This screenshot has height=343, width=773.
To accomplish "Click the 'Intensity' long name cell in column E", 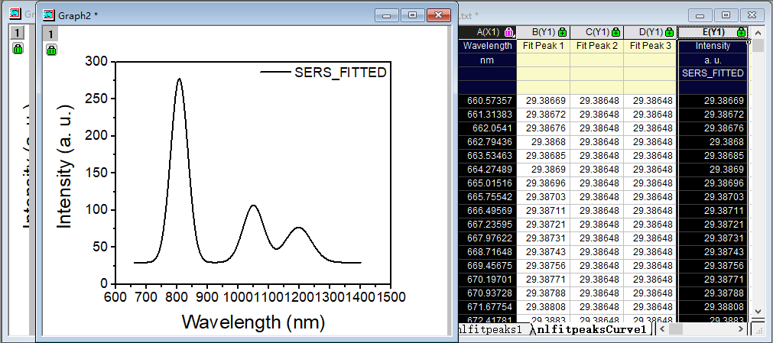I will (x=713, y=47).
